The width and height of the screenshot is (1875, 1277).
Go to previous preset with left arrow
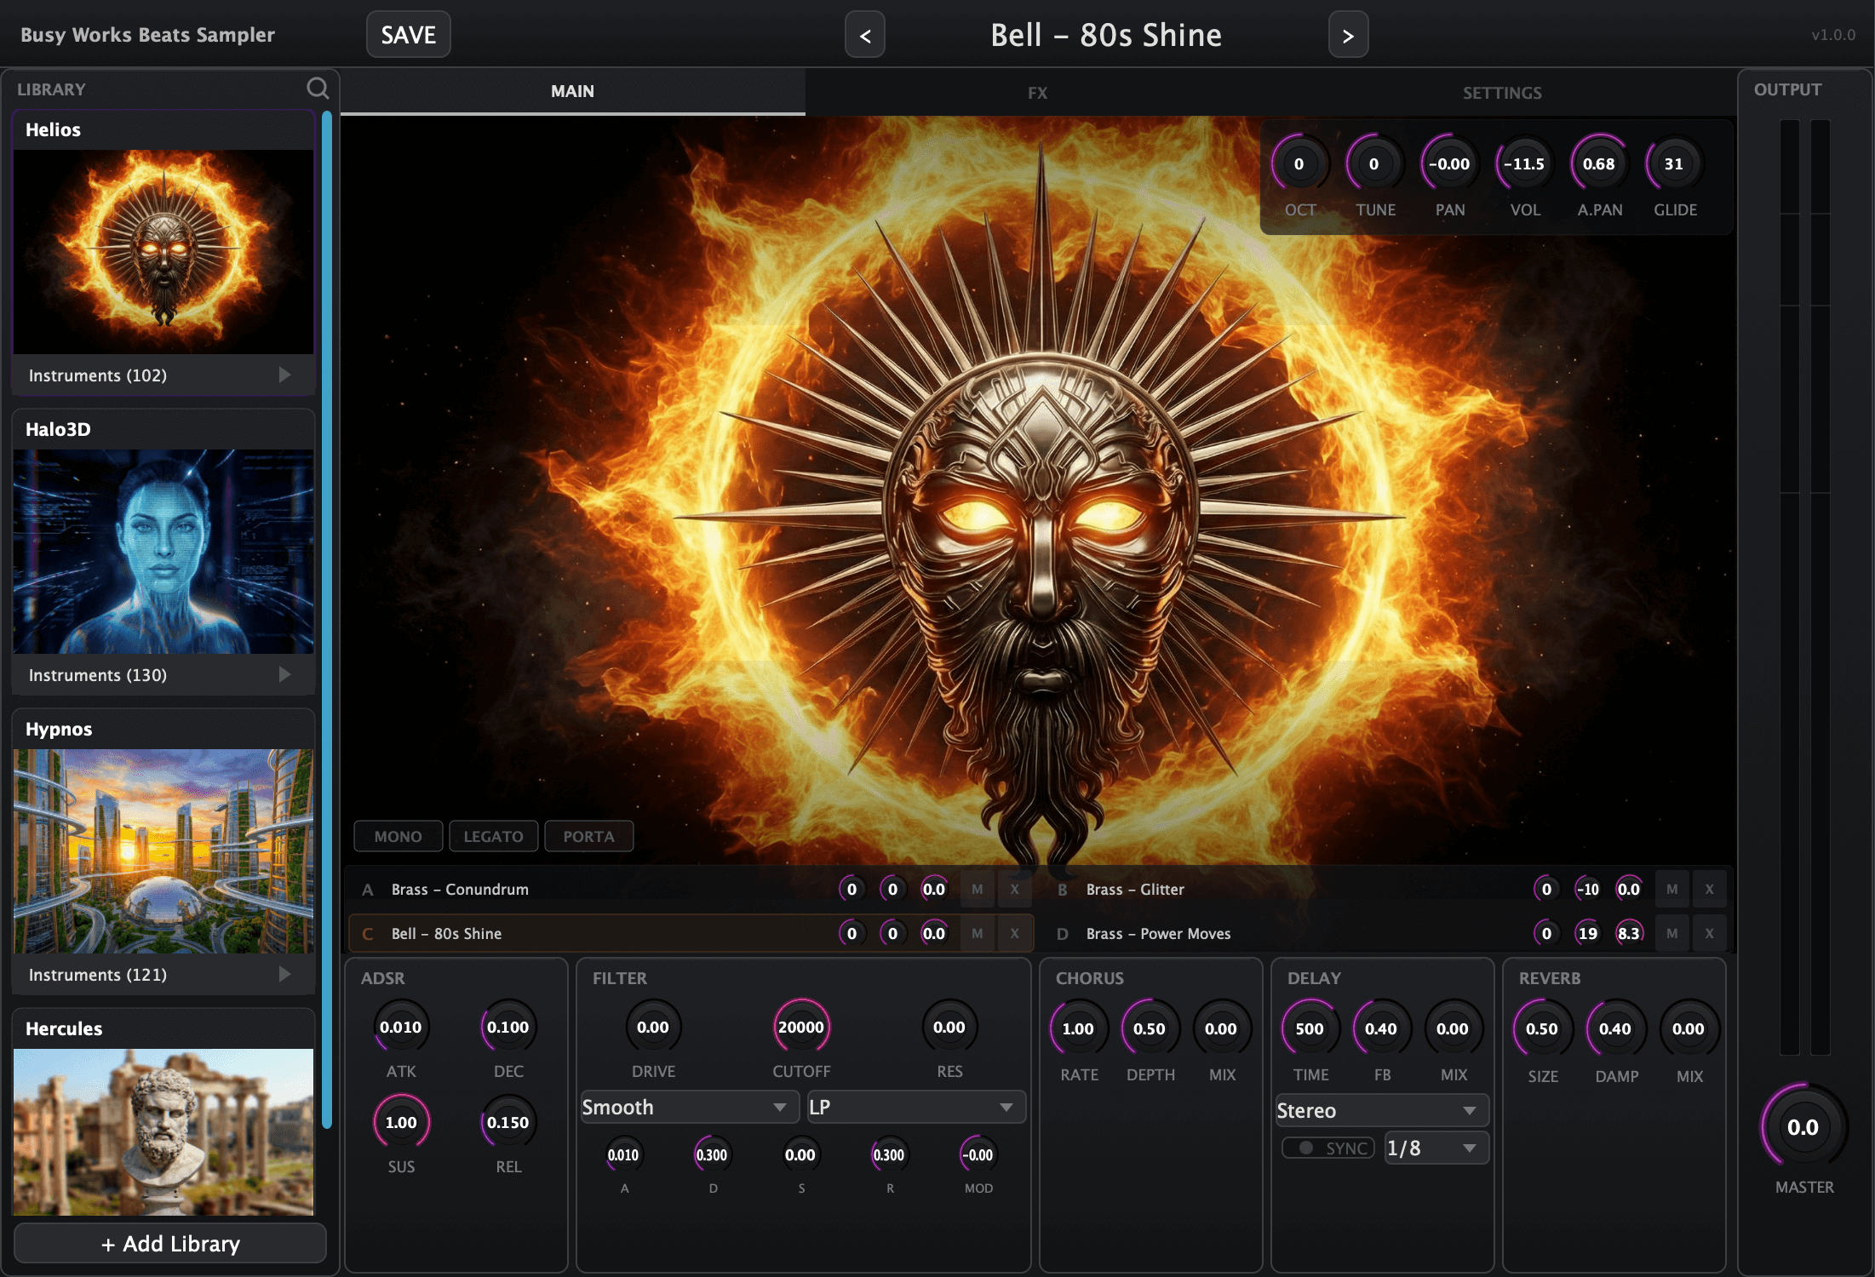(864, 35)
